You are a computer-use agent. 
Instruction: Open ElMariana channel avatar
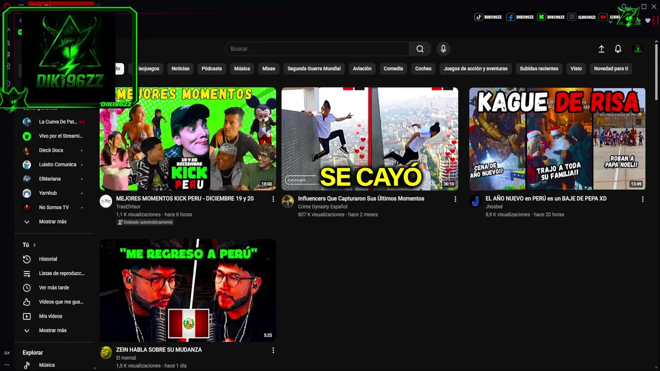(27, 179)
